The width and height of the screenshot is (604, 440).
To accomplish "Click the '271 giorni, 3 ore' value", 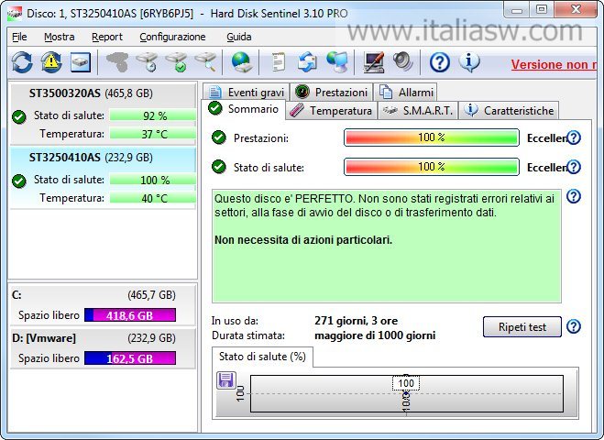I will 356,321.
